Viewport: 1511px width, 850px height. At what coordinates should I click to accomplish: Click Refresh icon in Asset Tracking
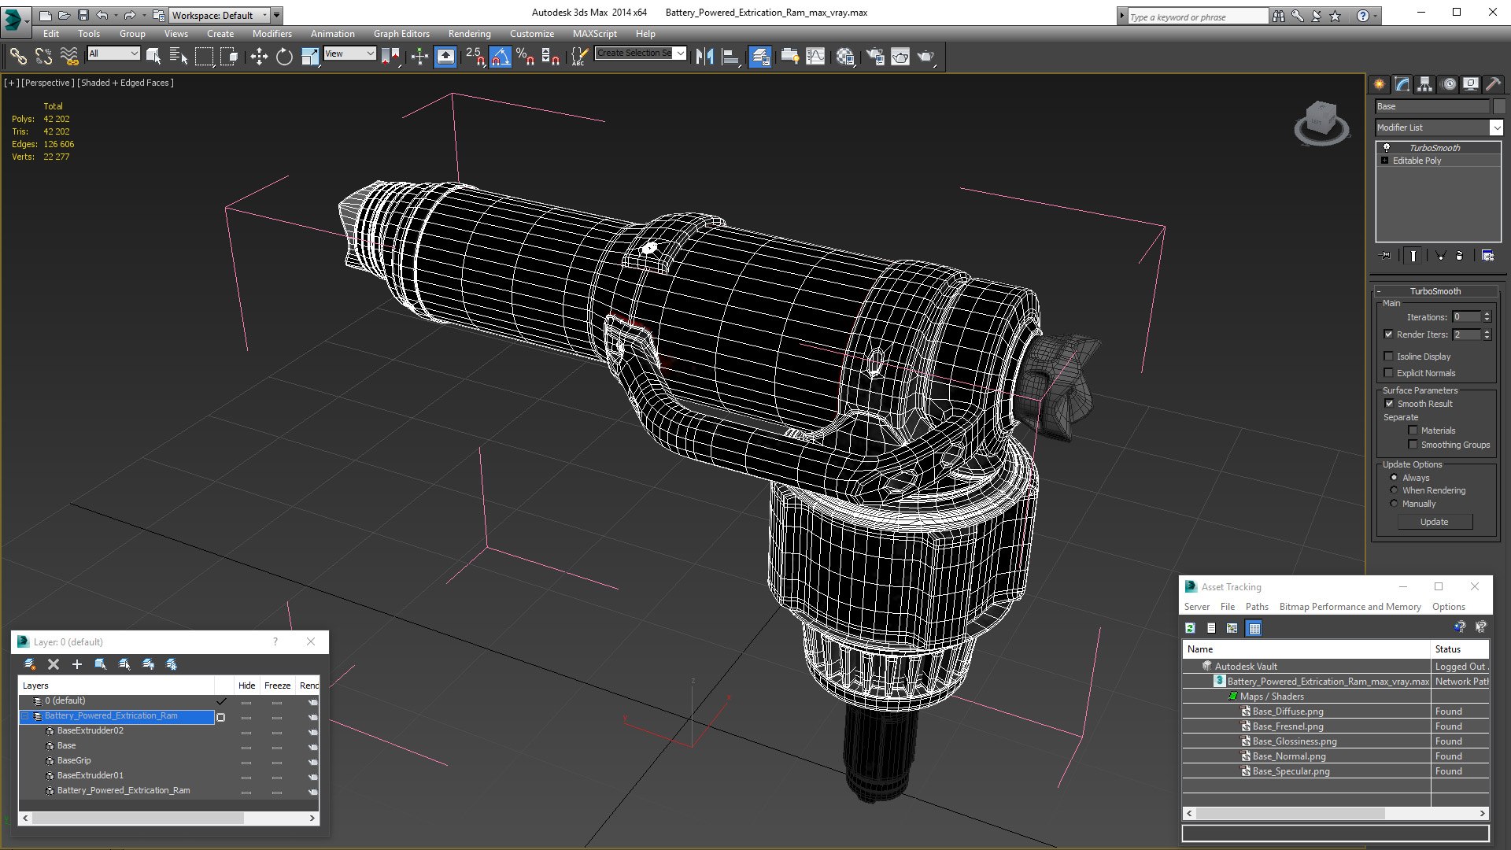coord(1190,628)
